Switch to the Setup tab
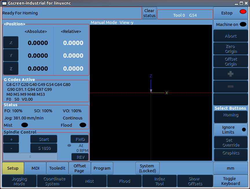Screen dimensions: 250x189 [x=13, y=168]
